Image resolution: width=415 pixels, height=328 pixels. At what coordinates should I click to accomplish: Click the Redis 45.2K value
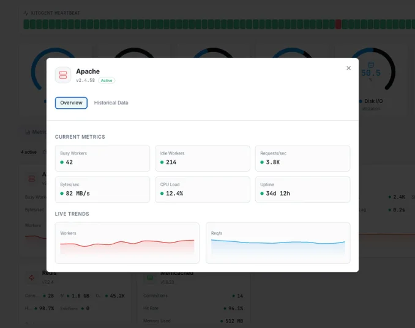[118, 296]
